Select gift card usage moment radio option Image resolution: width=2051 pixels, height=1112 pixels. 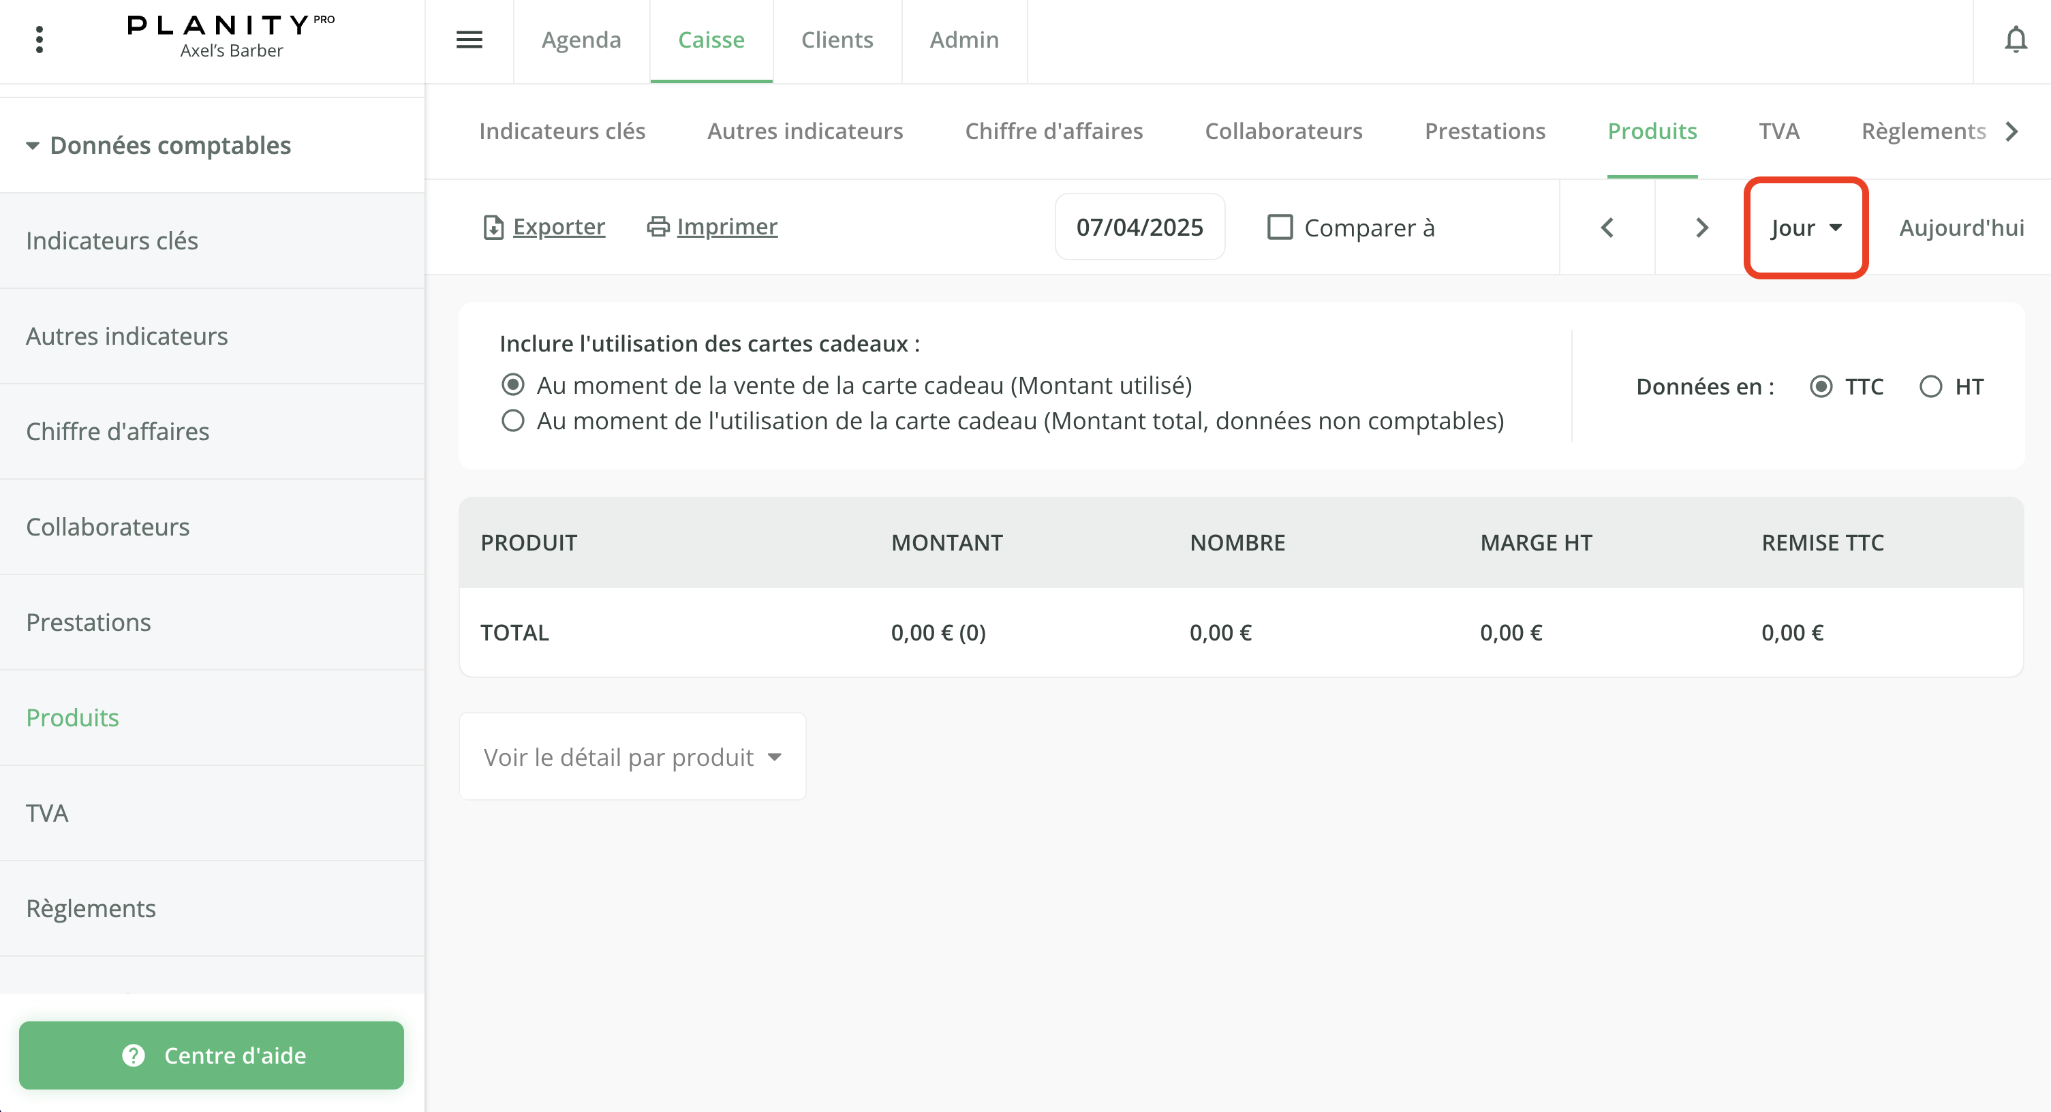click(x=512, y=420)
